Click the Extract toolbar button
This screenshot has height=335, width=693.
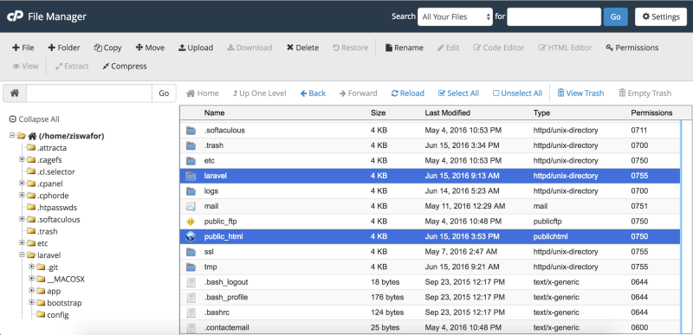[x=72, y=66]
